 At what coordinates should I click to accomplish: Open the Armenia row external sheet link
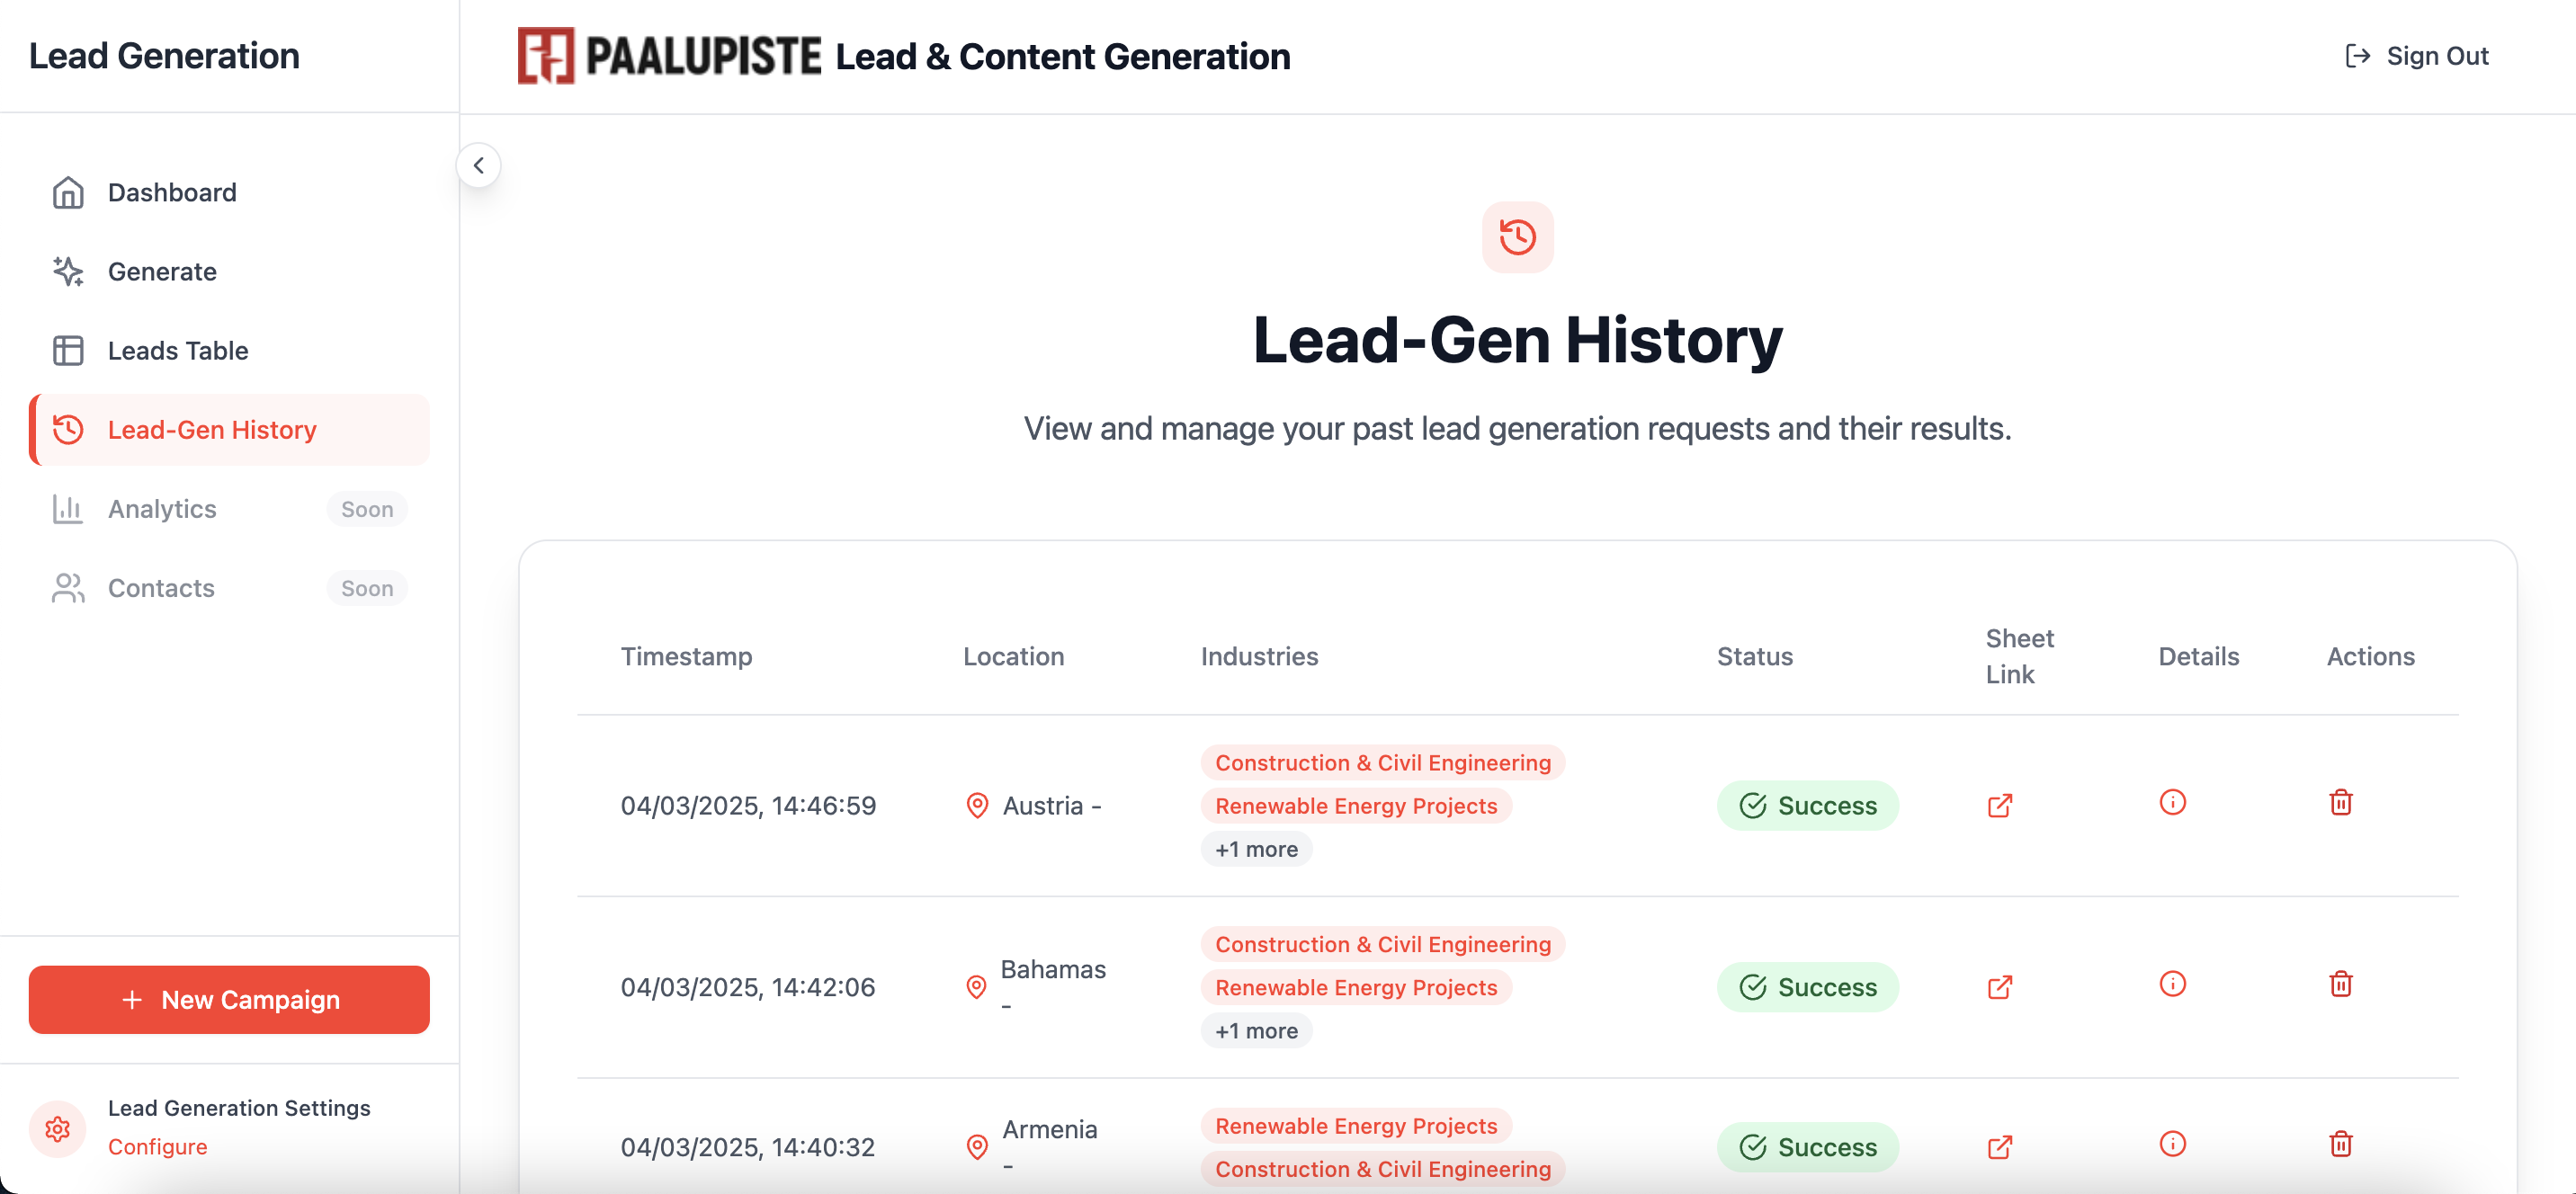point(1999,1147)
